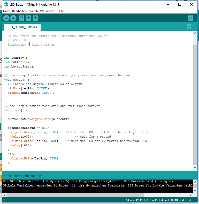This screenshot has width=199, height=204.
Task: Click the Verify sketch checkmark button
Action: tap(6, 18)
